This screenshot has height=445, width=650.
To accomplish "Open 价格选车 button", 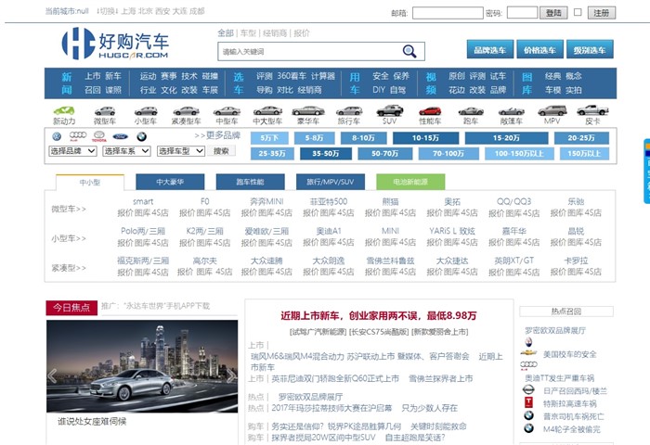I will coord(539,50).
